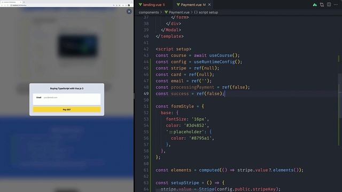Close the payment modal with X button
342x192 pixels.
coord(129,12)
